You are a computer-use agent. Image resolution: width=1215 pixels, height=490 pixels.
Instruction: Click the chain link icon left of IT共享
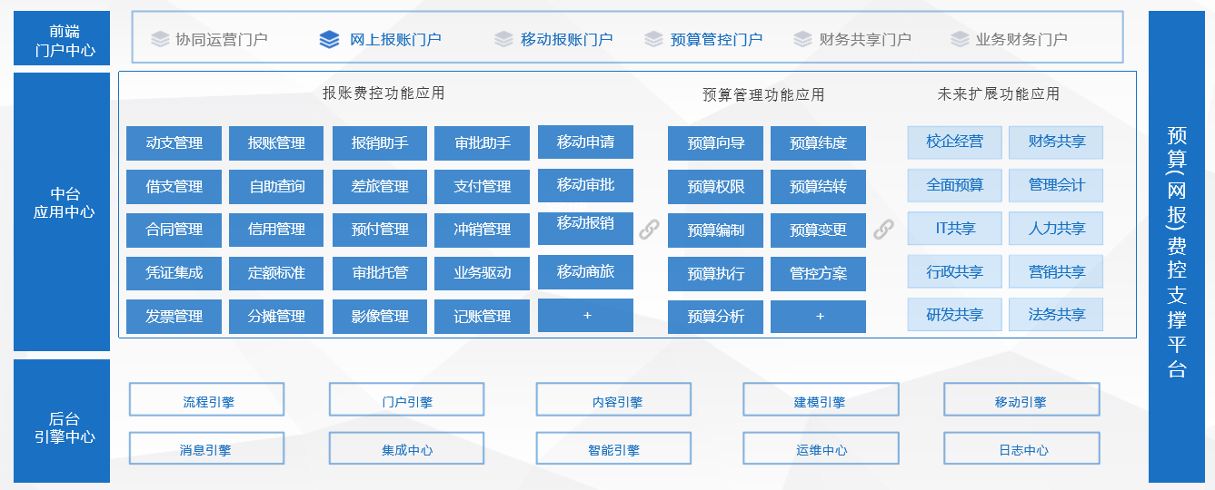point(883,230)
